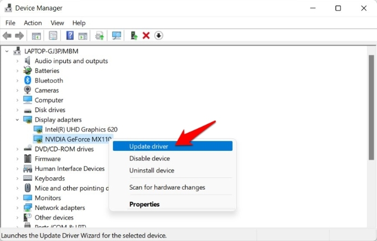The width and height of the screenshot is (377, 241).
Task: Choose Uninstall device from context menu
Action: coord(173,170)
